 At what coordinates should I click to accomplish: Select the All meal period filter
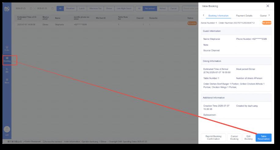coord(60,9)
